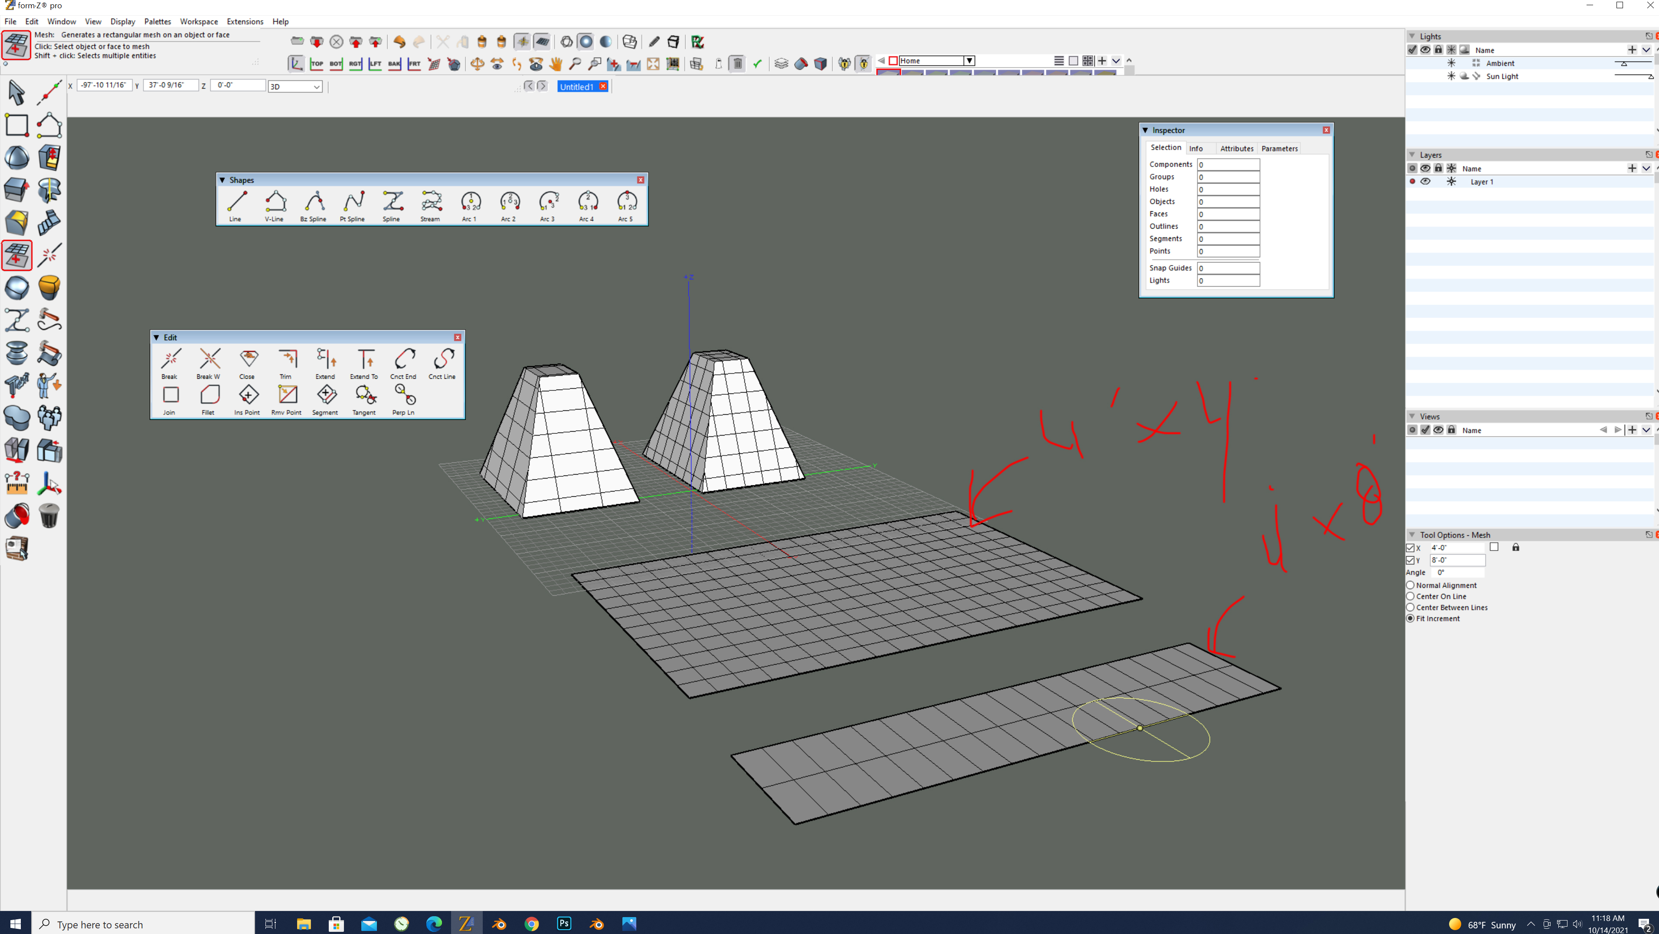
Task: Open the Extensions menu
Action: click(245, 21)
